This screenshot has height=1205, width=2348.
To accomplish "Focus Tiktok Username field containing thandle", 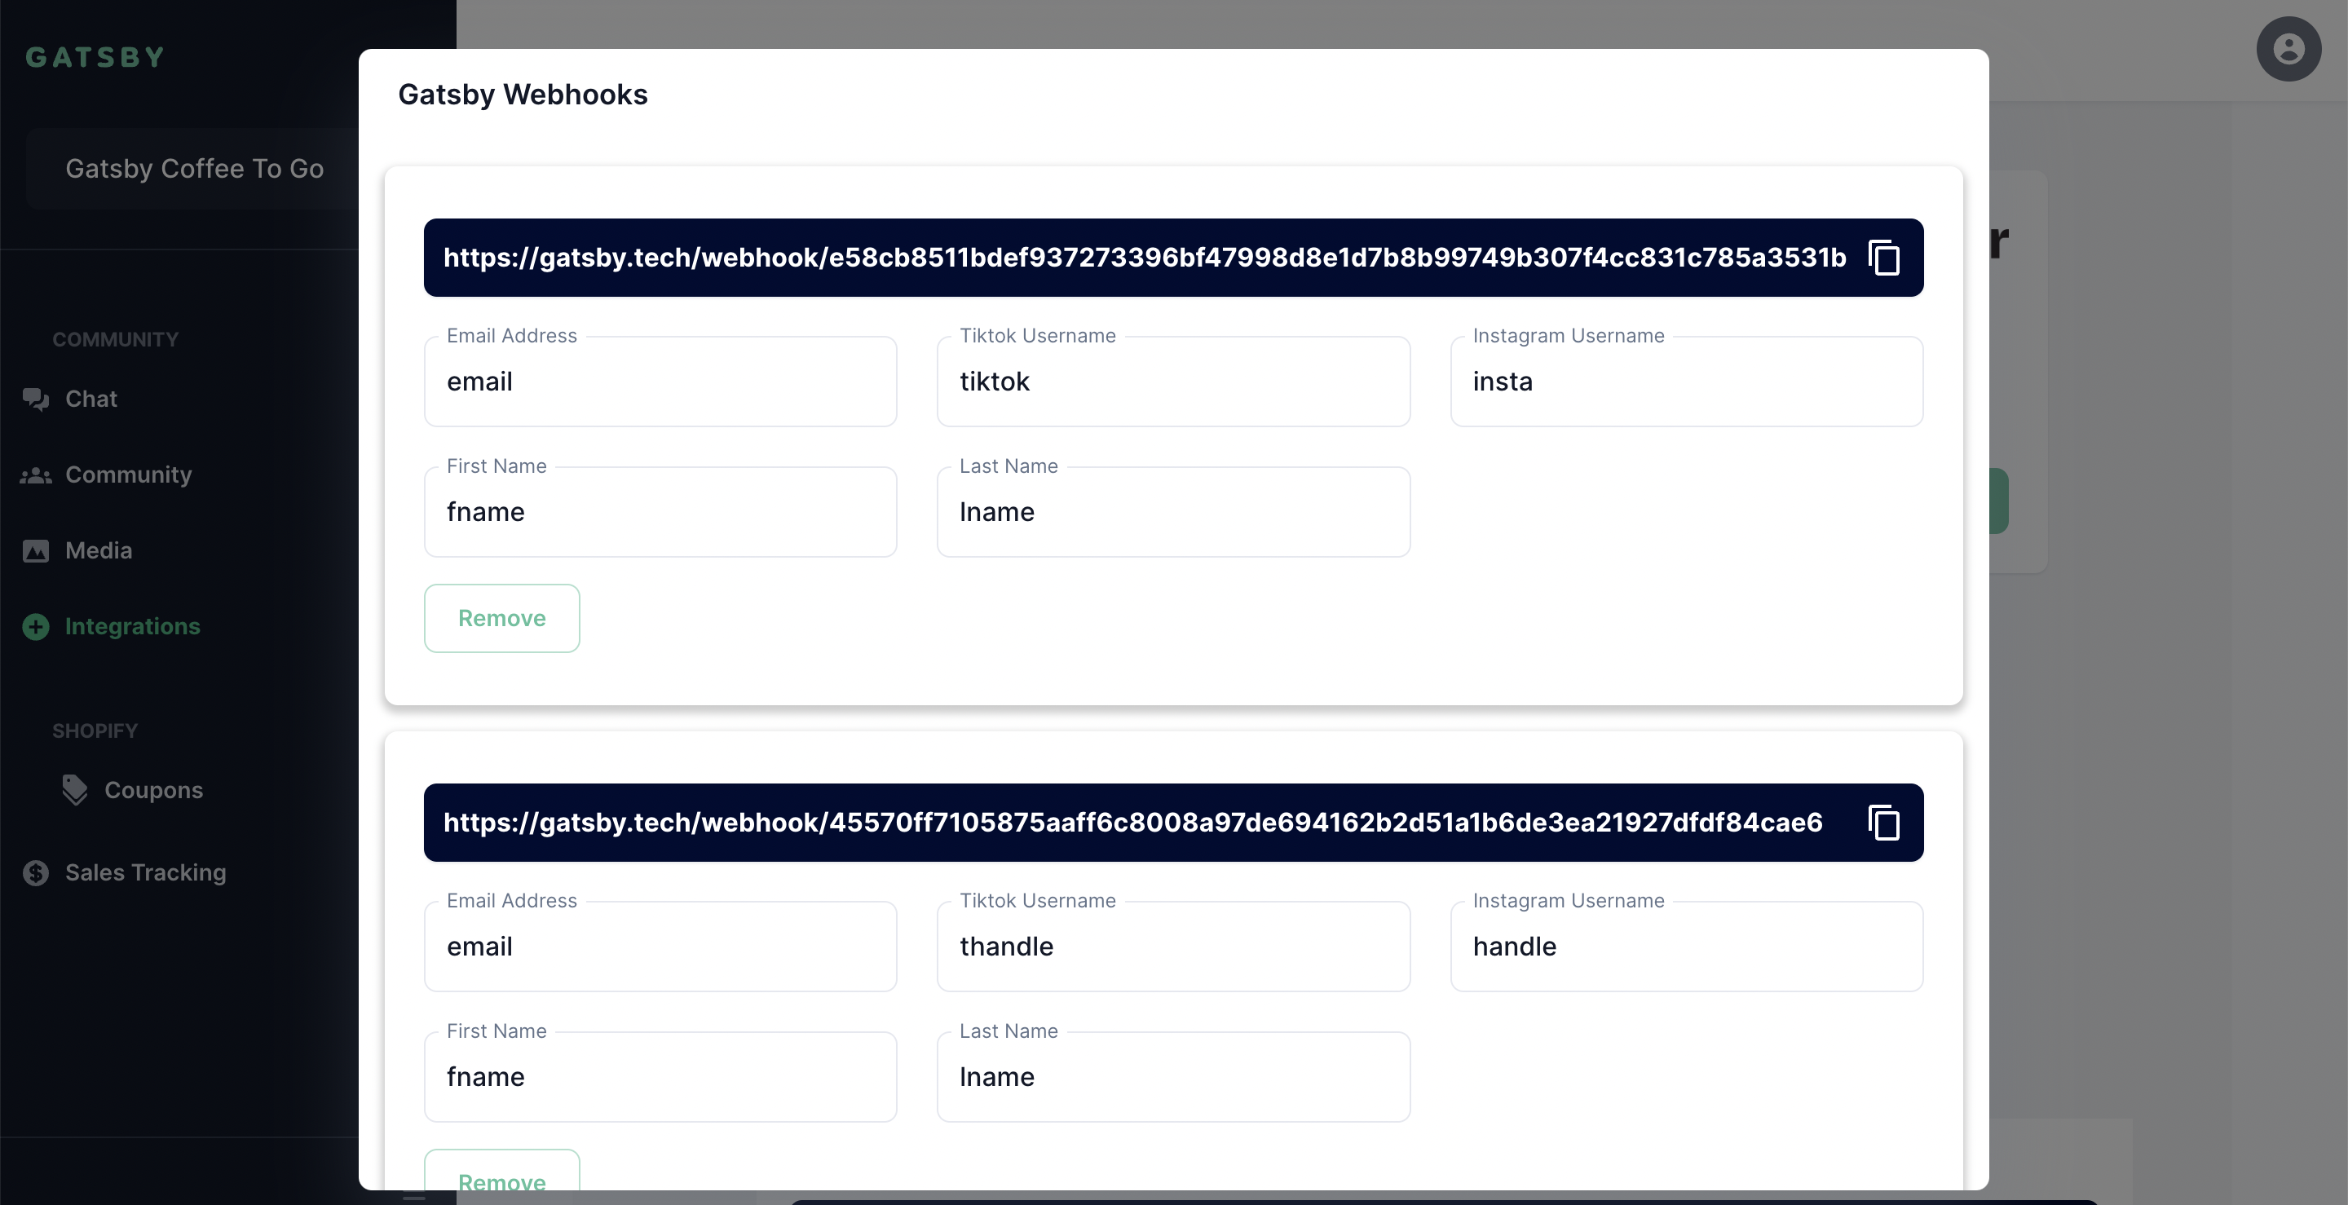I will tap(1173, 946).
